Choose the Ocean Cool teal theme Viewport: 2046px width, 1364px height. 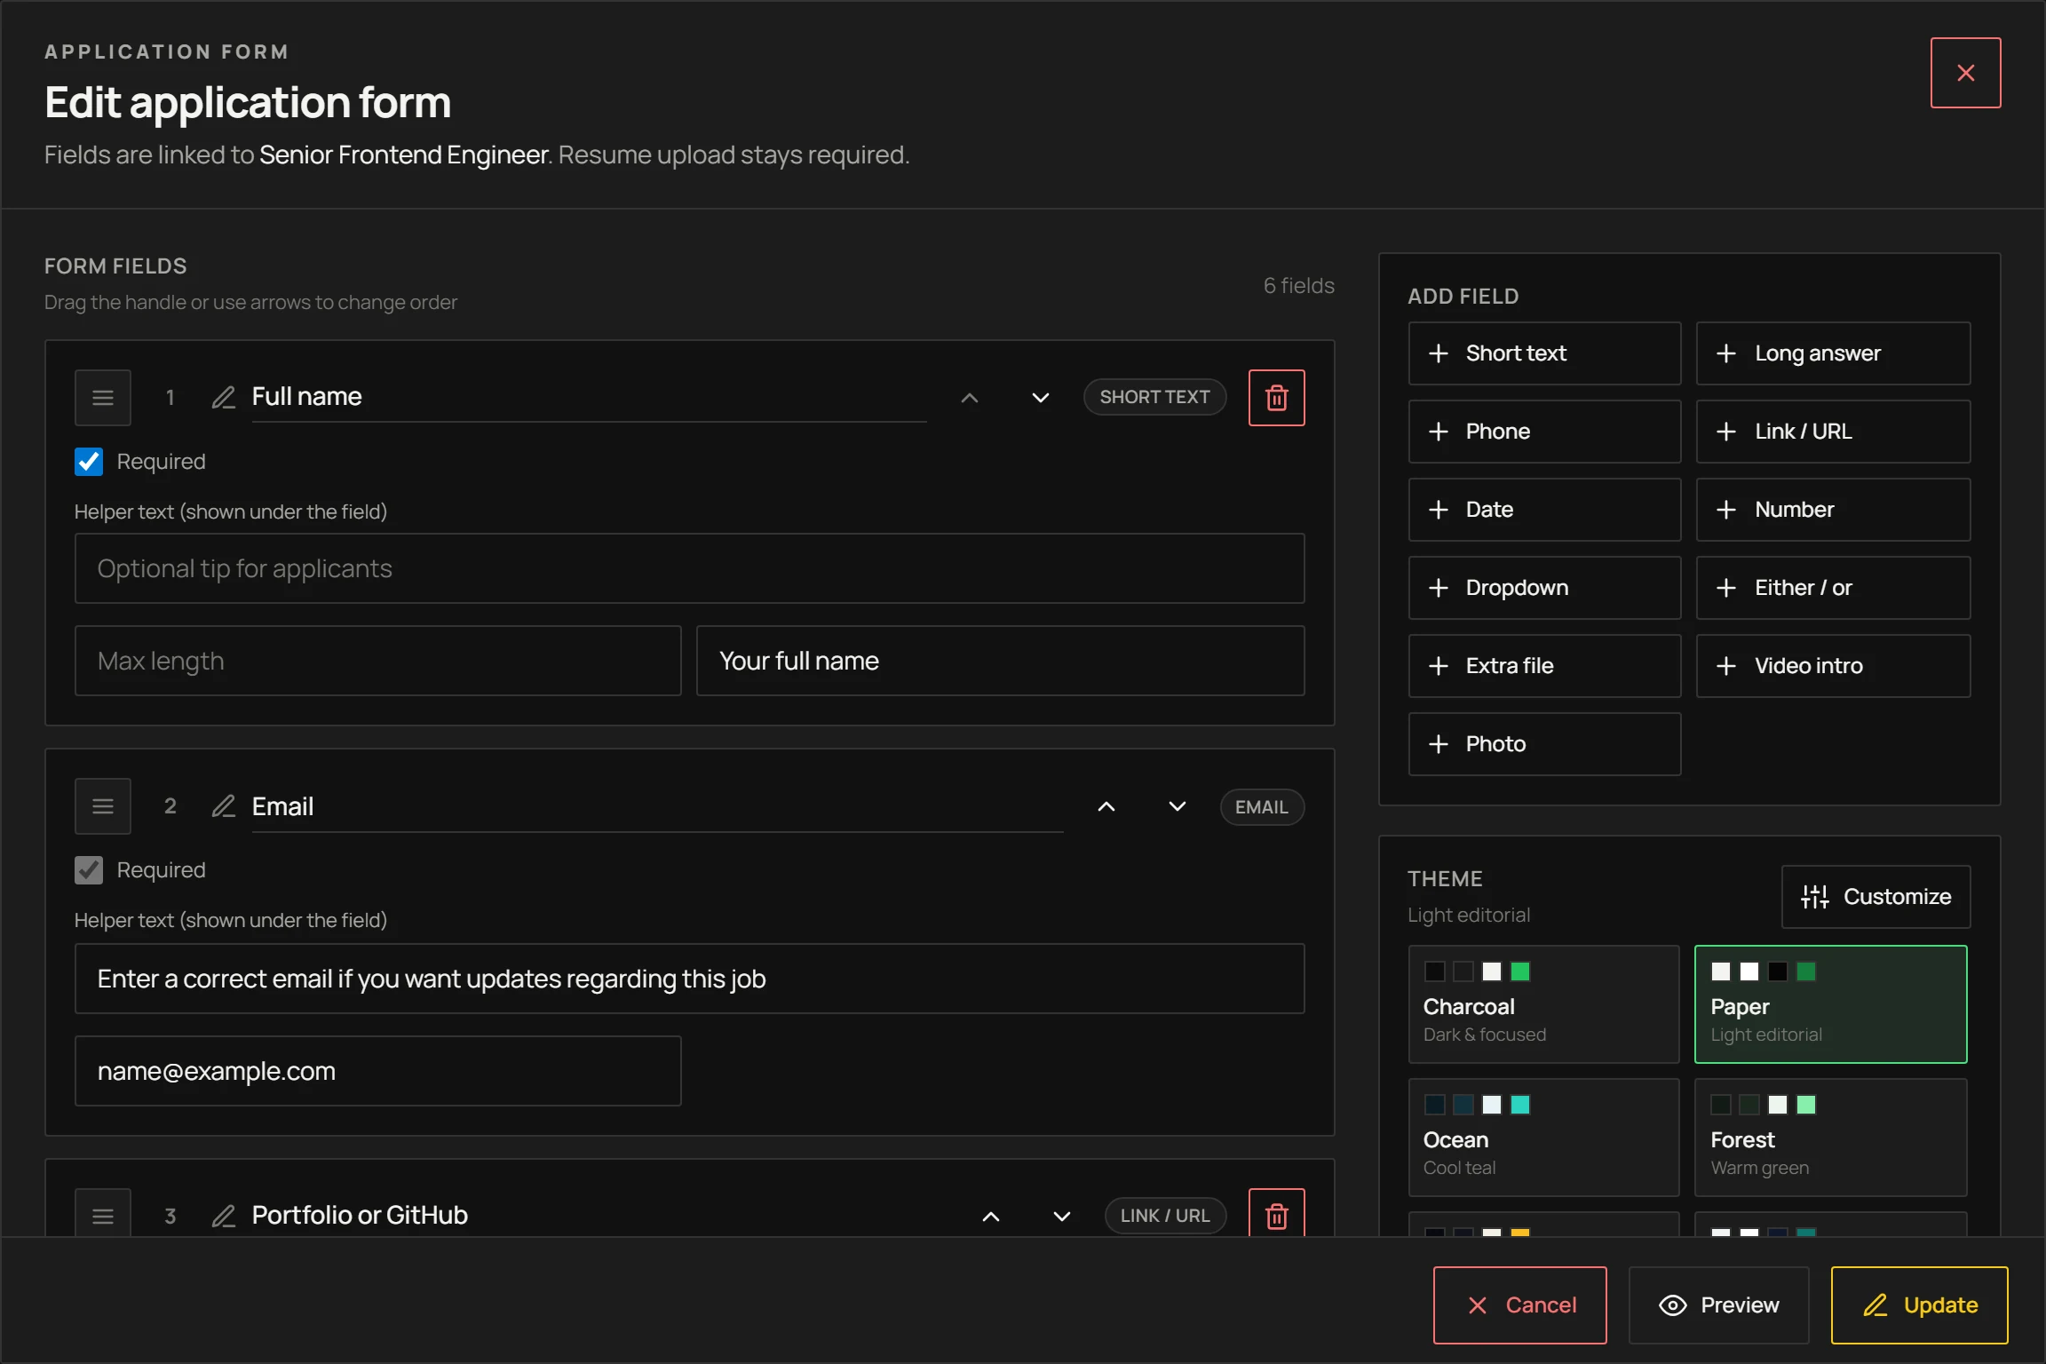1543,1138
